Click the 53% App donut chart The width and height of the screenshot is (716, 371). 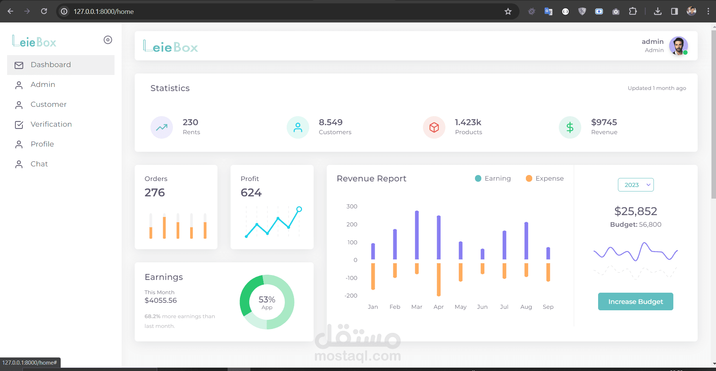coord(267,302)
